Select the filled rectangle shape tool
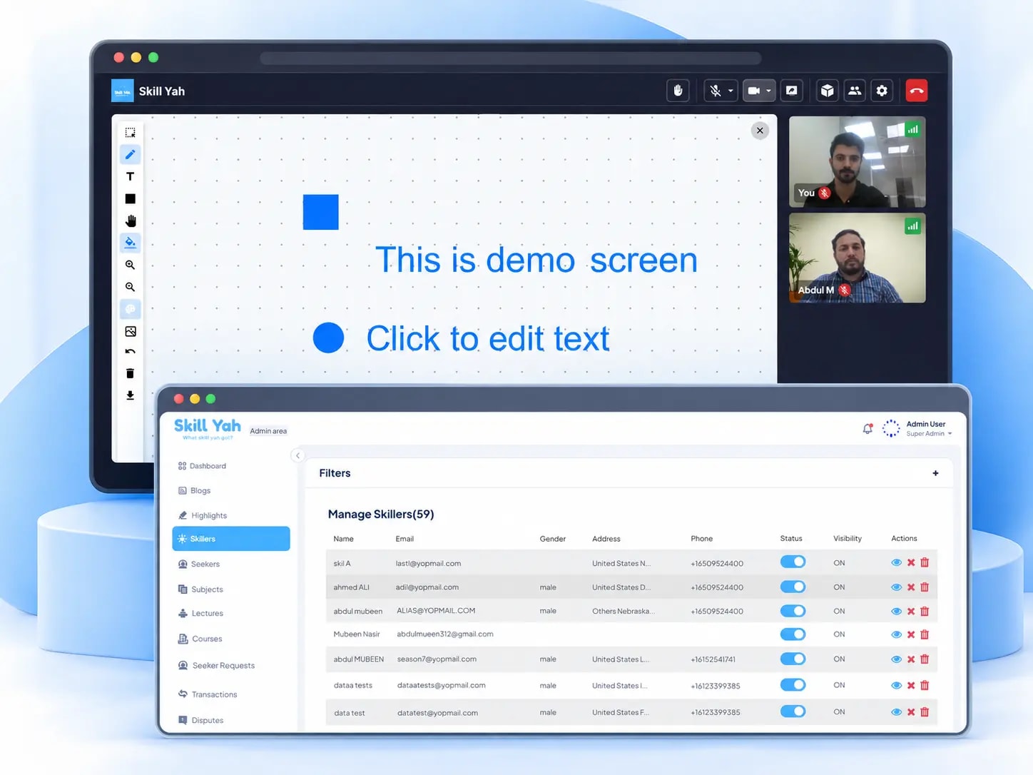The height and width of the screenshot is (775, 1033). [x=130, y=198]
